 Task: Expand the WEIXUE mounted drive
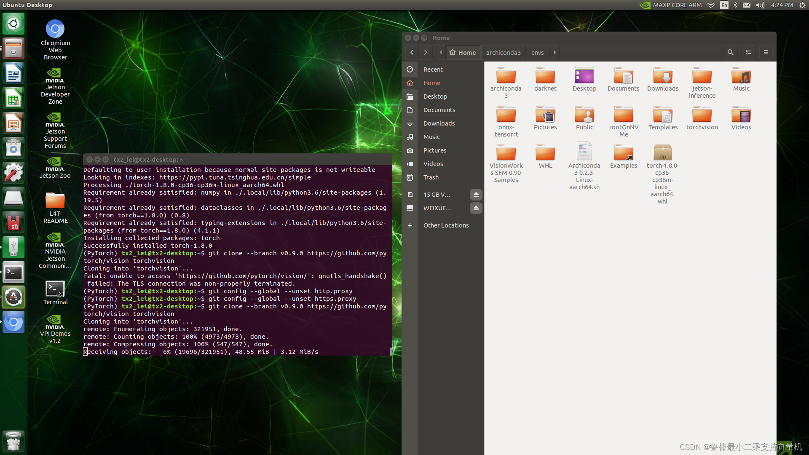(x=437, y=208)
